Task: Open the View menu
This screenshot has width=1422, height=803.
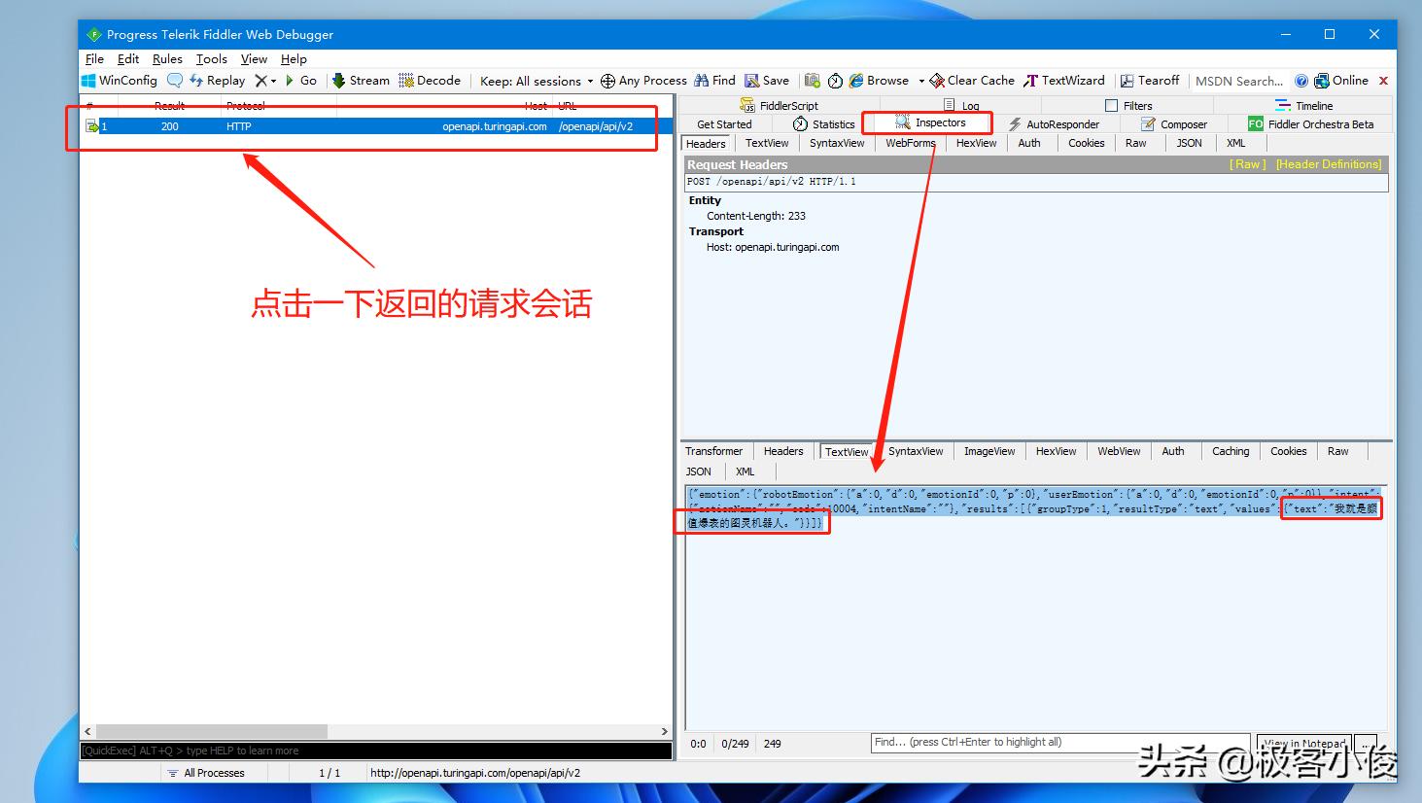Action: coord(254,59)
